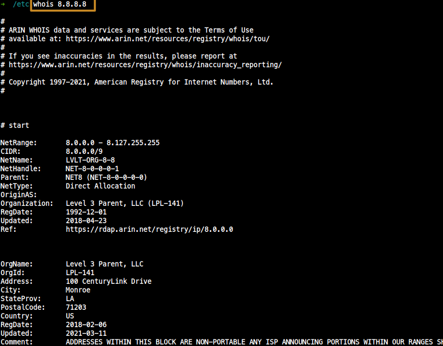443x346 pixels.
Task: Select the Country code US
Action: (69, 315)
